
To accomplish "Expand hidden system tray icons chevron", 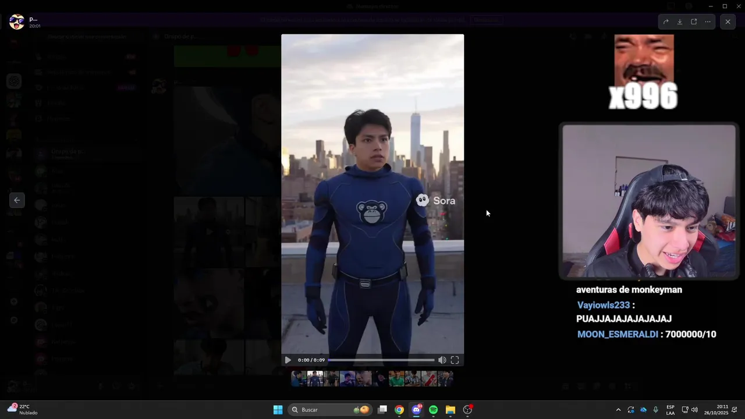I will pos(618,410).
